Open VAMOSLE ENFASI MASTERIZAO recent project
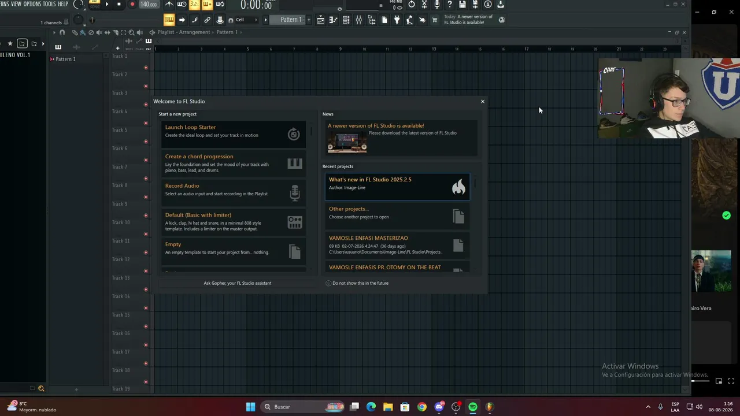 [x=397, y=245]
